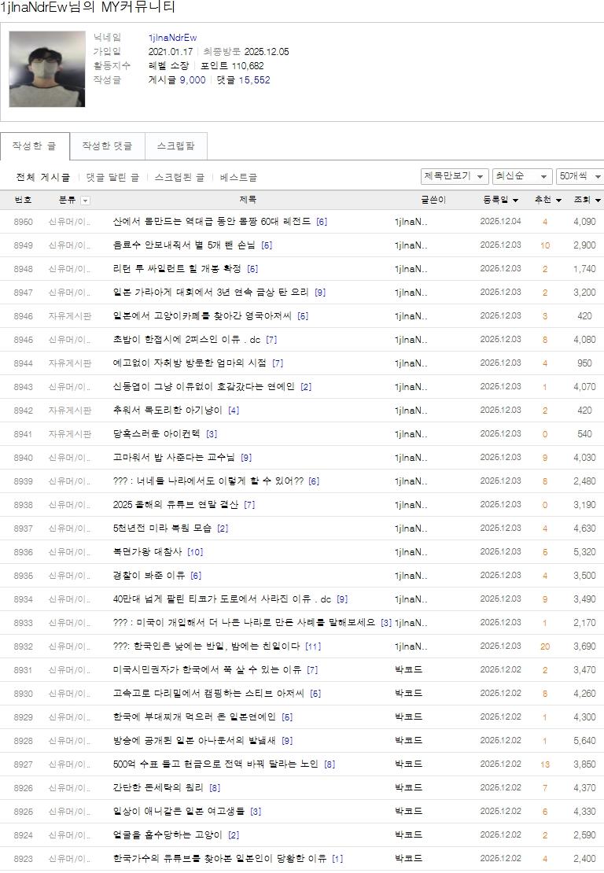604x873 pixels.
Task: Switch to the 스크랩함 tab
Action: 176,145
